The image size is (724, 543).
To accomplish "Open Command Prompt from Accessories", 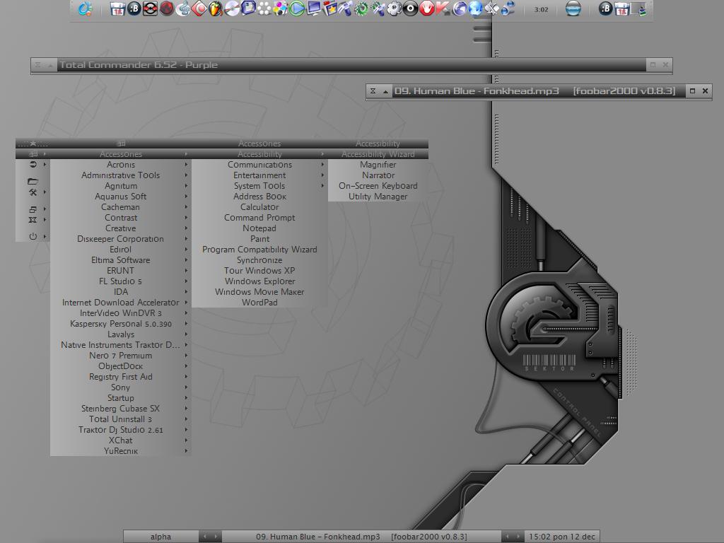I will [x=259, y=218].
